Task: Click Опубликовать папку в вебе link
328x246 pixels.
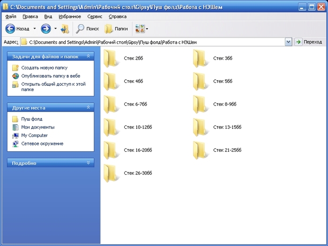Action: 51,76
